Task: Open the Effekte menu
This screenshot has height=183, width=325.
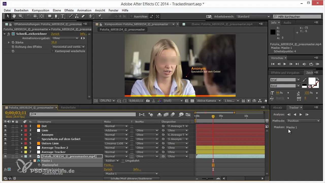Action: click(x=69, y=10)
